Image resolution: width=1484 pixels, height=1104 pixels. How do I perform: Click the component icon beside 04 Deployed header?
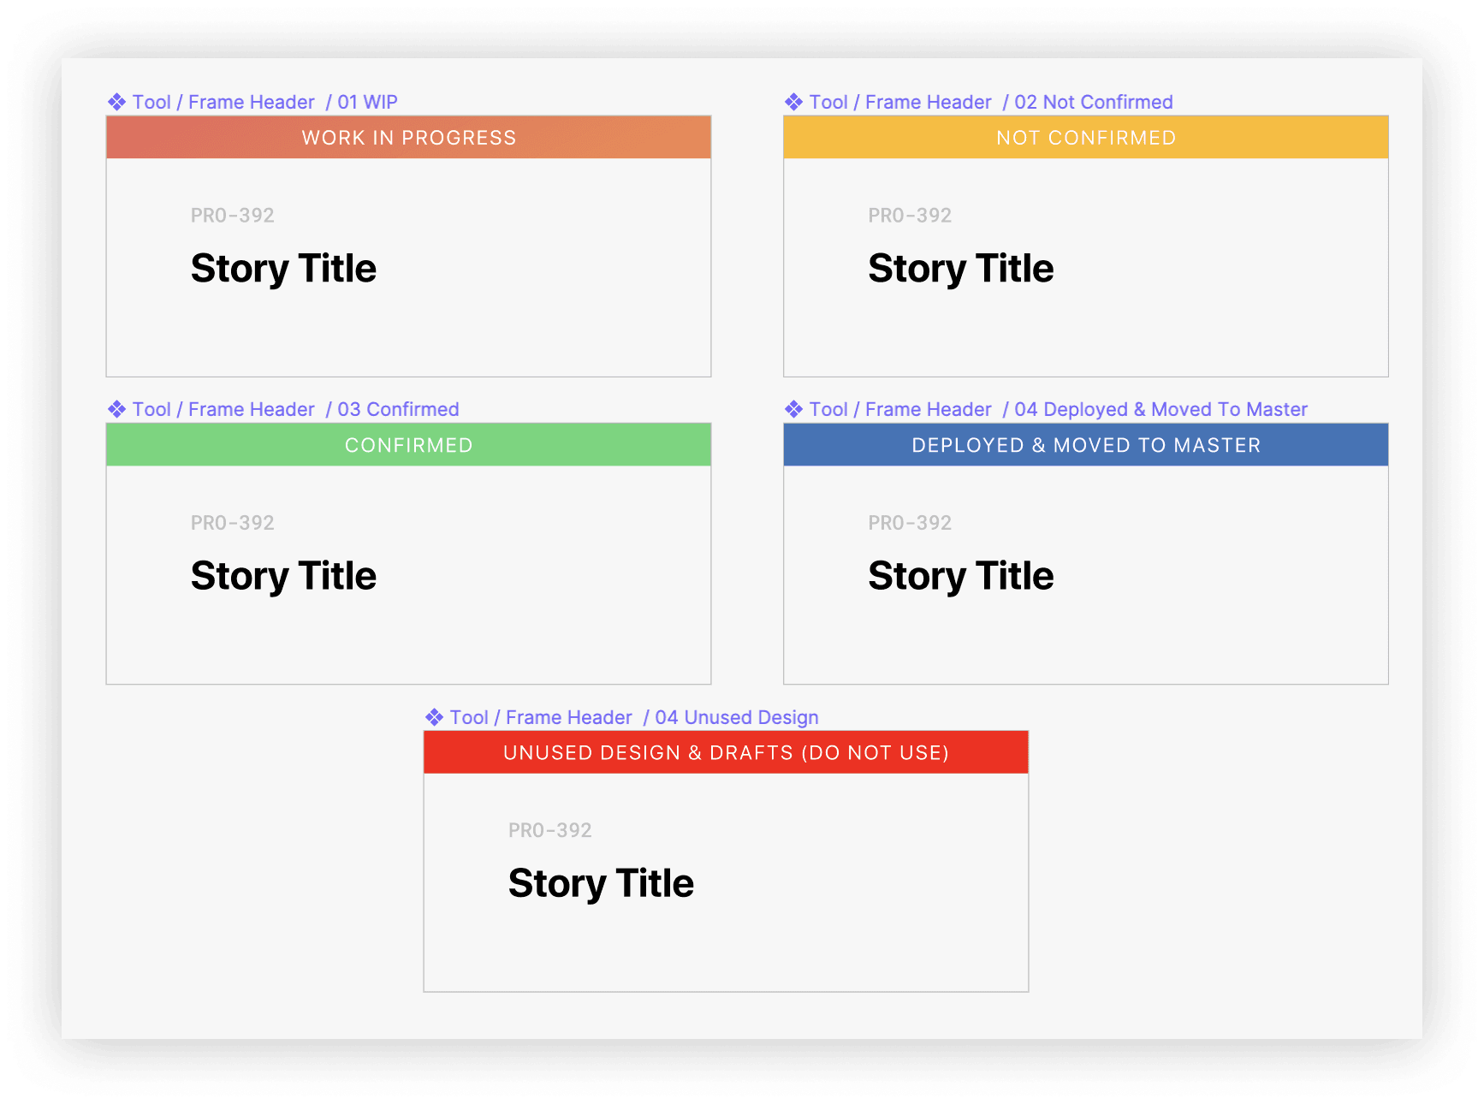pyautogui.click(x=794, y=409)
